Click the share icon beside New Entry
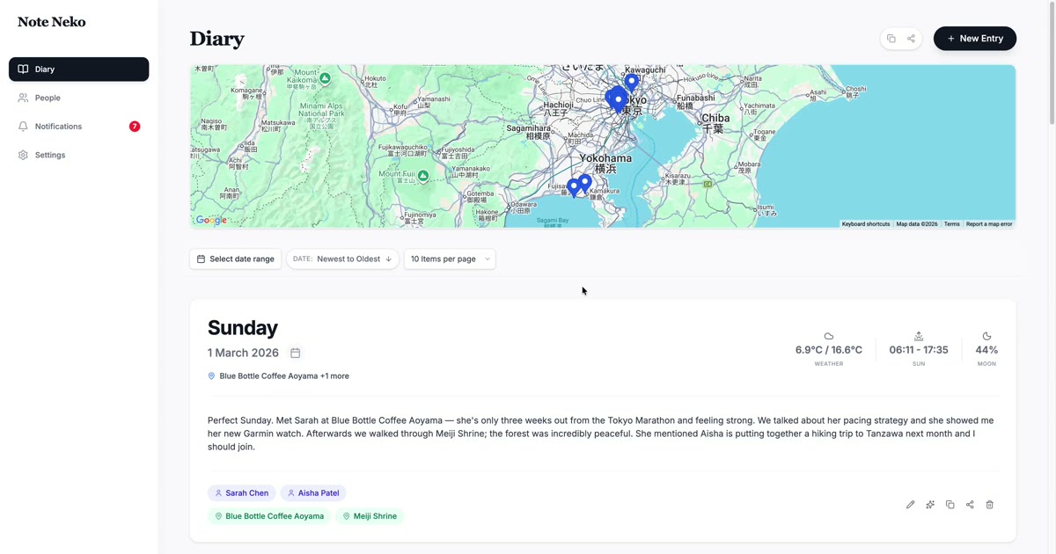Image resolution: width=1056 pixels, height=554 pixels. click(x=911, y=39)
